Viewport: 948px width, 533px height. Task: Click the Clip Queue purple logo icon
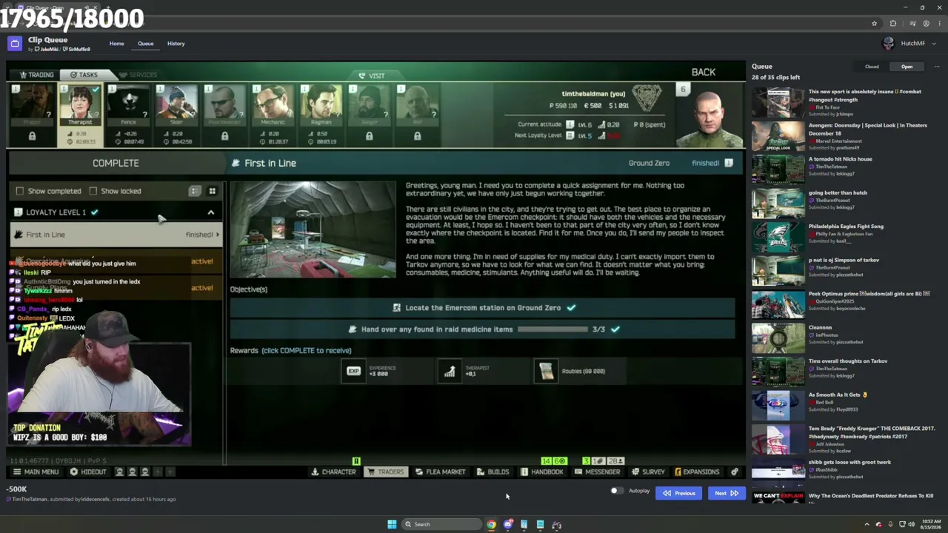[x=14, y=44]
